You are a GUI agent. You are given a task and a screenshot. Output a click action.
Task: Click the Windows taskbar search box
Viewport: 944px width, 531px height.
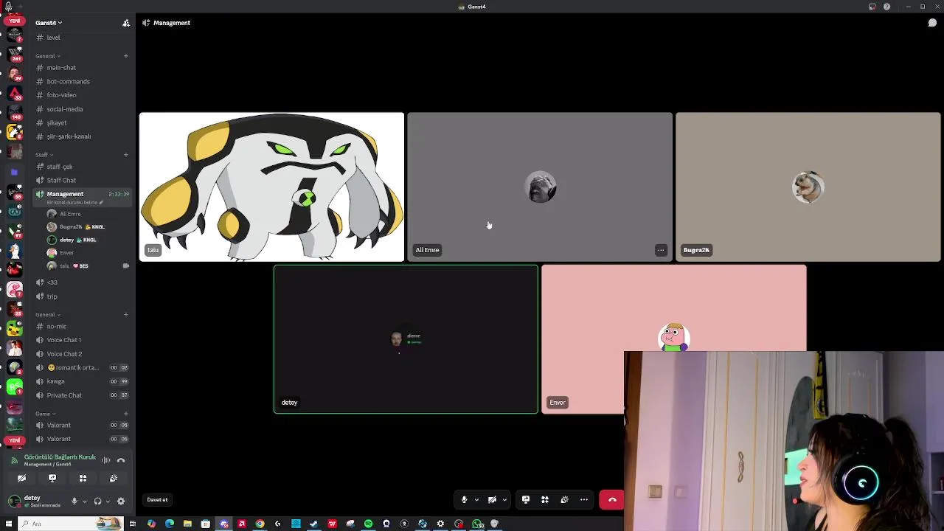click(72, 524)
